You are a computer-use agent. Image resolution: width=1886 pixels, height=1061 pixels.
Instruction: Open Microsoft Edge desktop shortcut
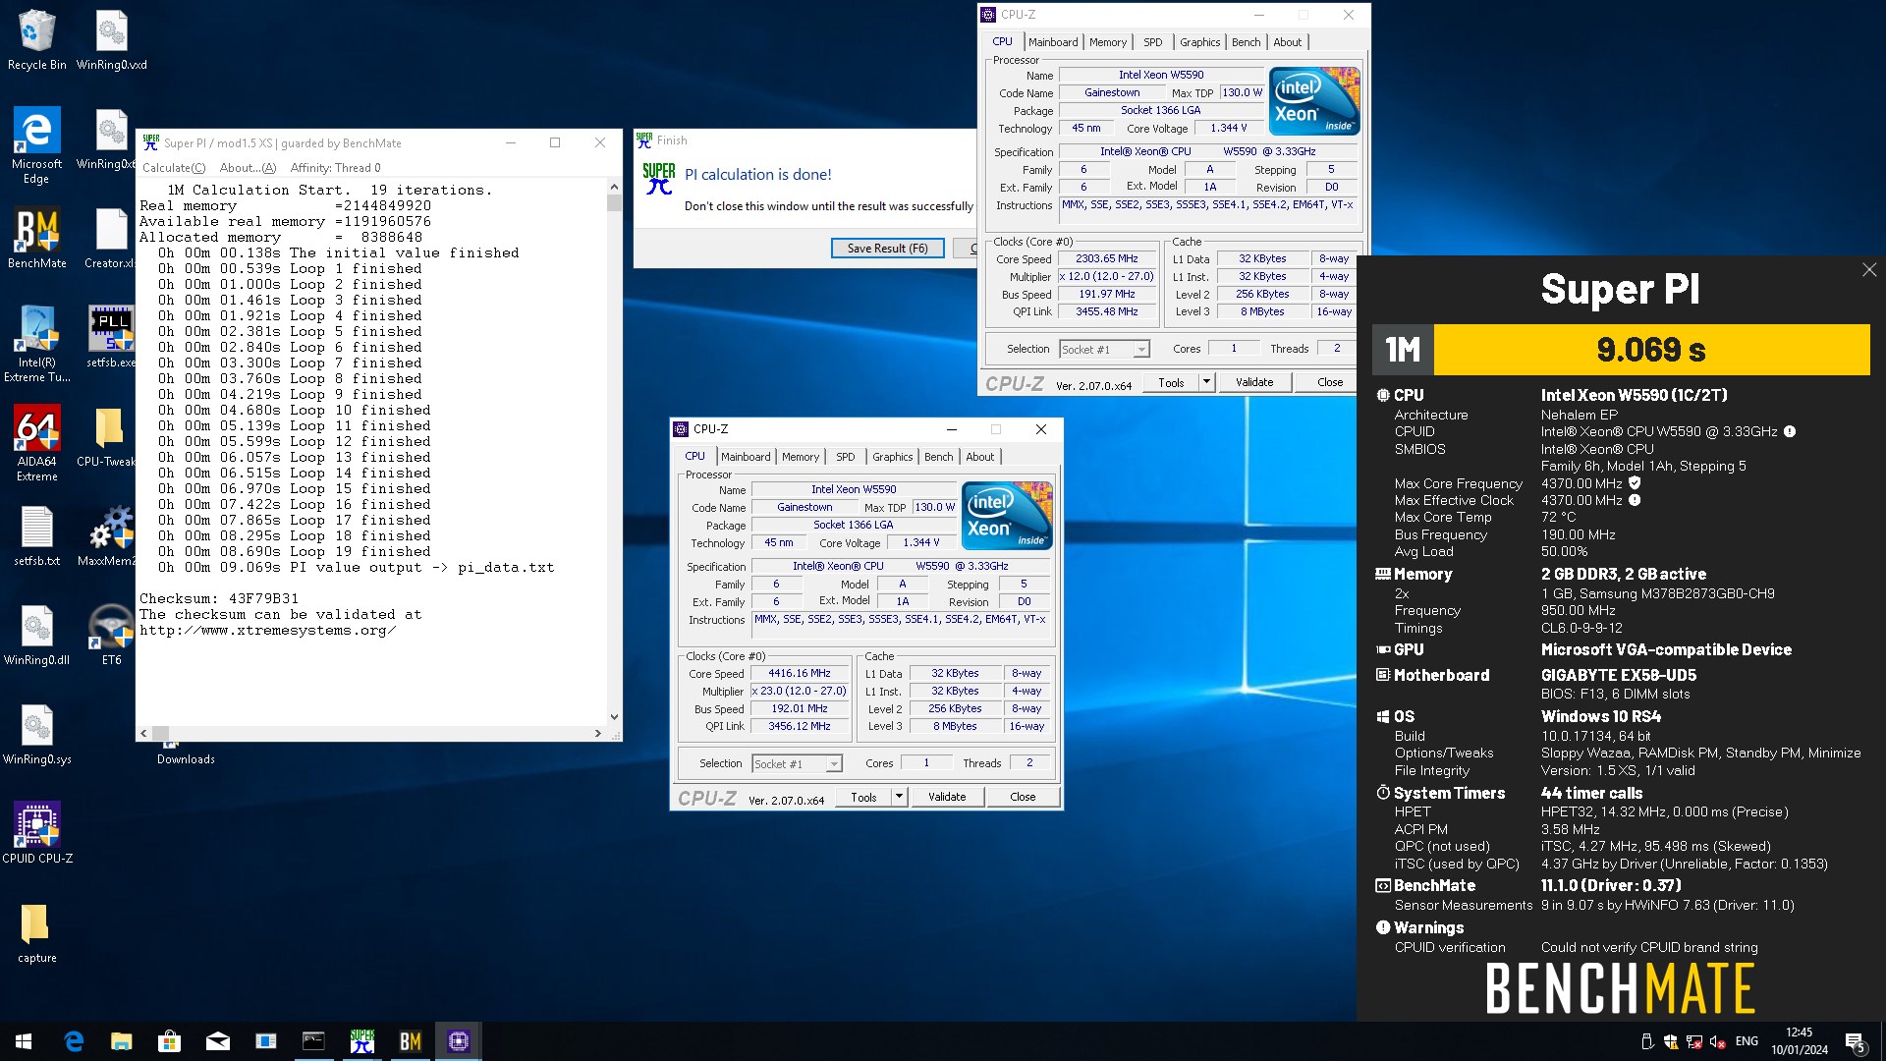pyautogui.click(x=36, y=144)
